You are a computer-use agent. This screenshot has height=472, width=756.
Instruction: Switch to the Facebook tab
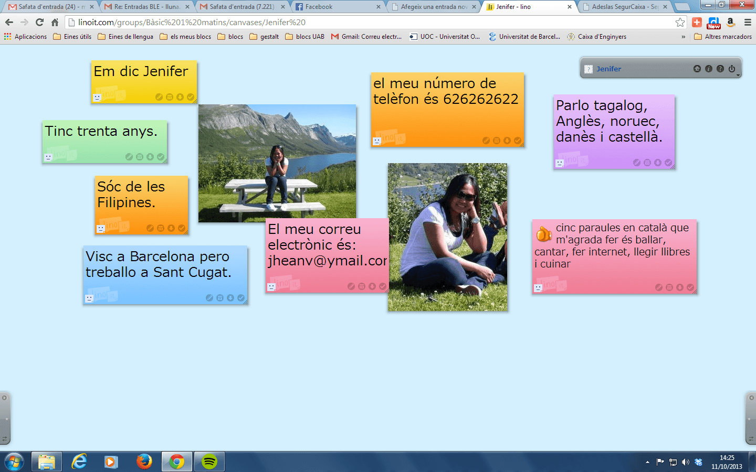[x=338, y=7]
